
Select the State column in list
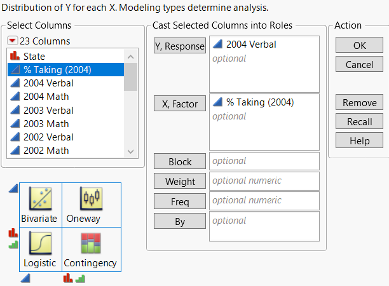coord(34,57)
